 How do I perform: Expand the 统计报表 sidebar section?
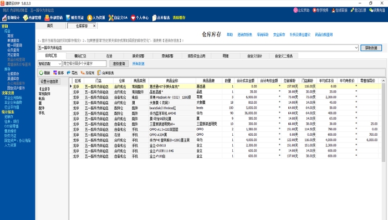tap(8, 112)
